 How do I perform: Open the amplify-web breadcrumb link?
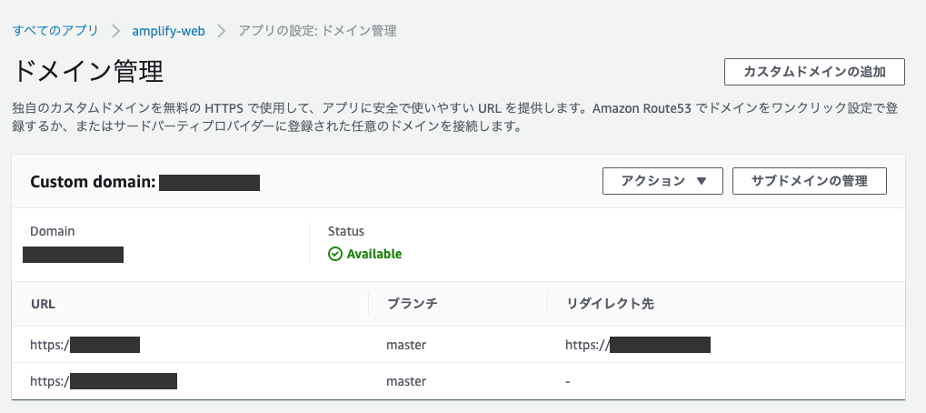click(x=169, y=30)
